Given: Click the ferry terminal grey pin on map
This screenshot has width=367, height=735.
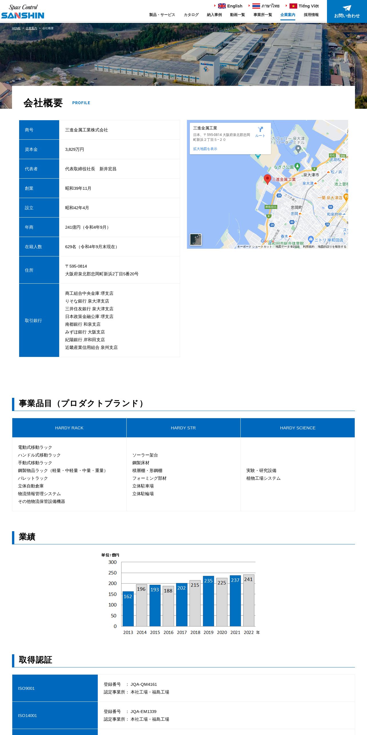Looking at the screenshot, I should coord(298,149).
